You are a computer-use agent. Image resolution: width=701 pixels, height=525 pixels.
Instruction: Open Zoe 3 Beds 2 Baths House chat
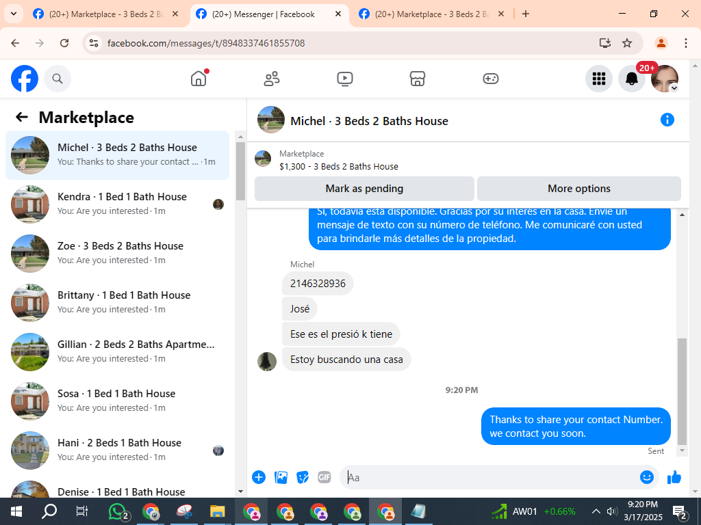[117, 253]
